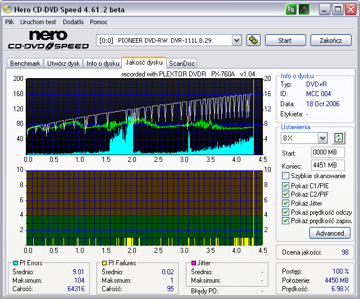
Task: Uncheck Pokaż C2/PIF checkbox
Action: pyautogui.click(x=285, y=194)
